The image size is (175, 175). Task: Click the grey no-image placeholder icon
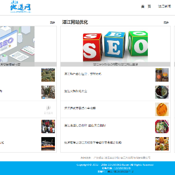pyautogui.click(x=48, y=110)
